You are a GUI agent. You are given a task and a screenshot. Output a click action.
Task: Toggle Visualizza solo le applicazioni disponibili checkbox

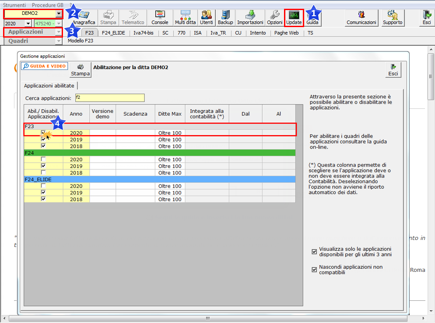coord(314,251)
